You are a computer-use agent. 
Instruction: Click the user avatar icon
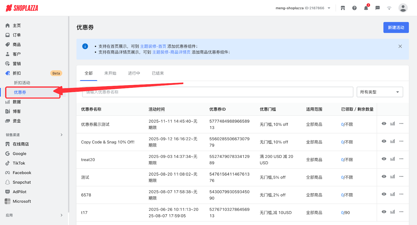403,8
